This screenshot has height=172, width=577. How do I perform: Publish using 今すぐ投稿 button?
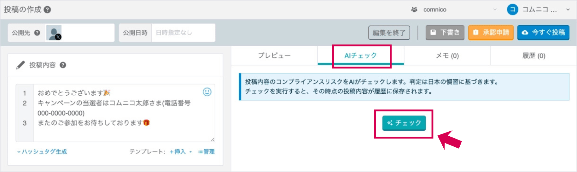coord(543,33)
